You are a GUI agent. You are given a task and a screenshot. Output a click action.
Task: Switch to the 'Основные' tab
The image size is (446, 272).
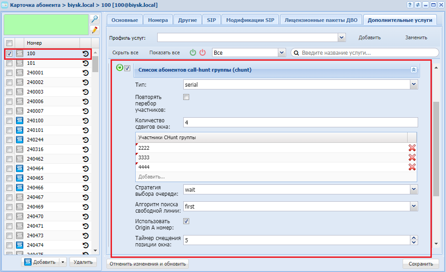coord(125,20)
